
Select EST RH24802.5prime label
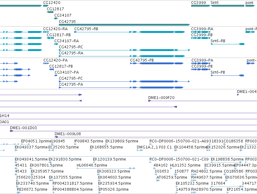click(207, 171)
